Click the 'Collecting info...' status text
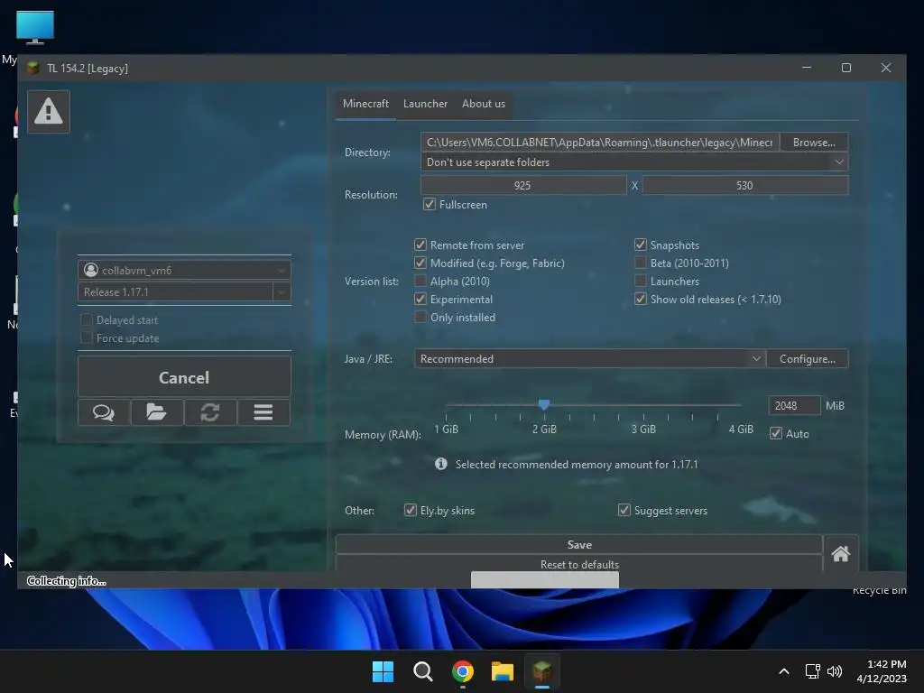 tap(67, 581)
